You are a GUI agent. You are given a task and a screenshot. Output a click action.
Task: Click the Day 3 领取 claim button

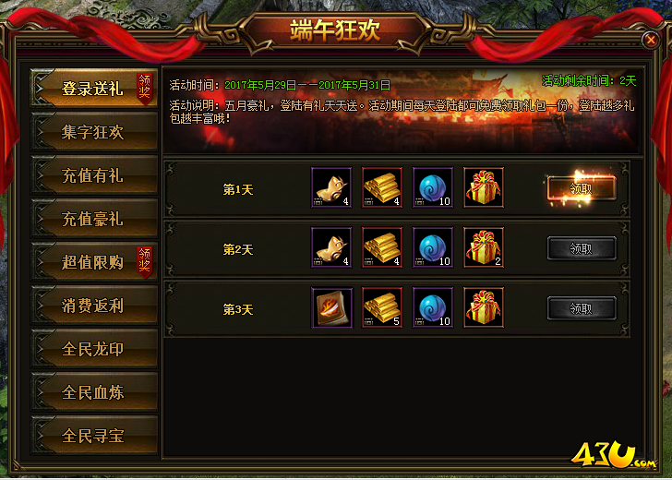point(582,308)
